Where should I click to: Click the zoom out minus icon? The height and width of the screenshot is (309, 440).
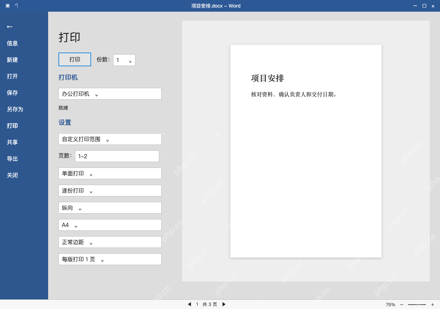coord(401,305)
